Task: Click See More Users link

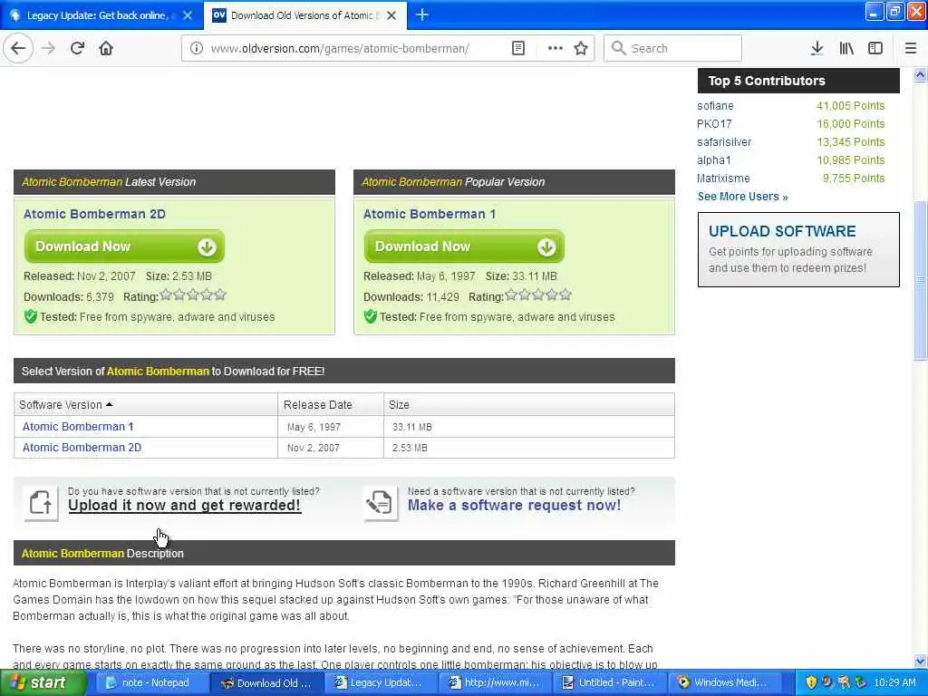Action: click(742, 197)
